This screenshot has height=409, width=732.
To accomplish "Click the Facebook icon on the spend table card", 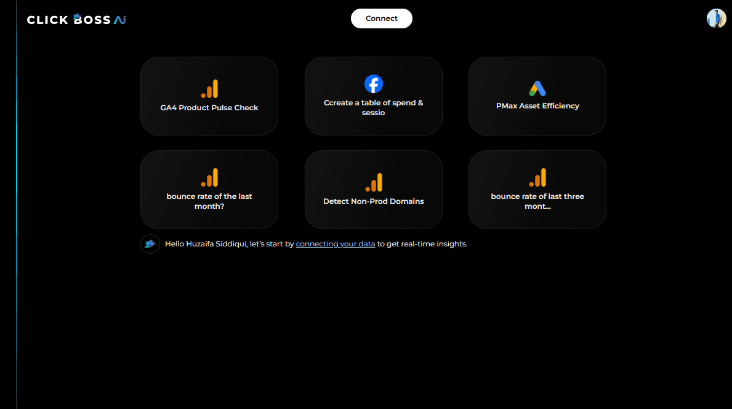I will coord(374,84).
